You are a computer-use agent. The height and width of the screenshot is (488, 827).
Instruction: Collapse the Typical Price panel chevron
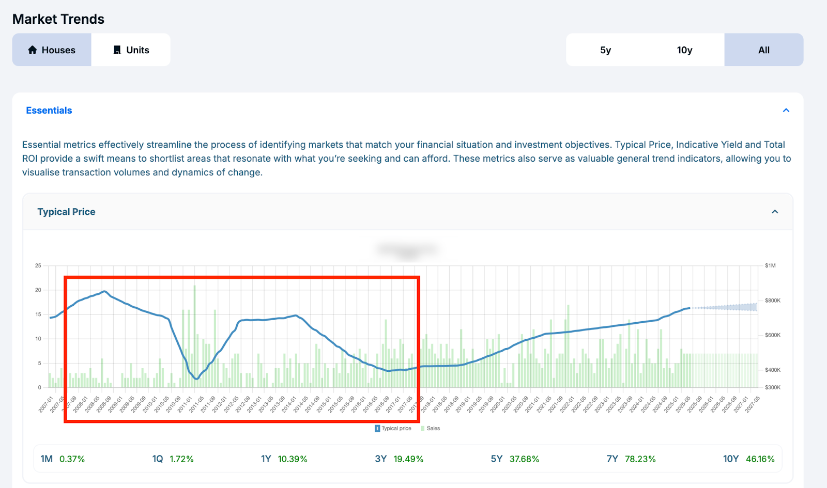click(x=775, y=212)
